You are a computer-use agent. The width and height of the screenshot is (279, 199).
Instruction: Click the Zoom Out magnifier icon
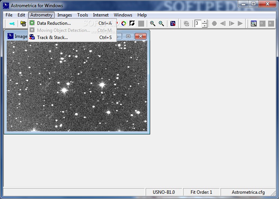(161, 24)
